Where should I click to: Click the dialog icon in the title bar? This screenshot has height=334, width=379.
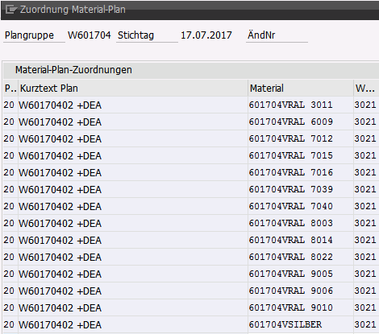[x=11, y=10]
